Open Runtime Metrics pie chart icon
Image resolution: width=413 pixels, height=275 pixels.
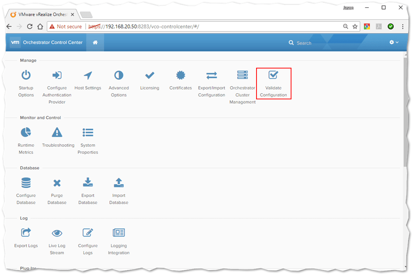(26, 132)
